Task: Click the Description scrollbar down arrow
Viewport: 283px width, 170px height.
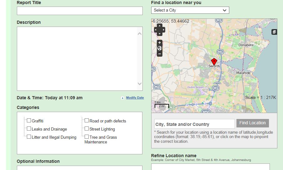Action: tap(140, 84)
